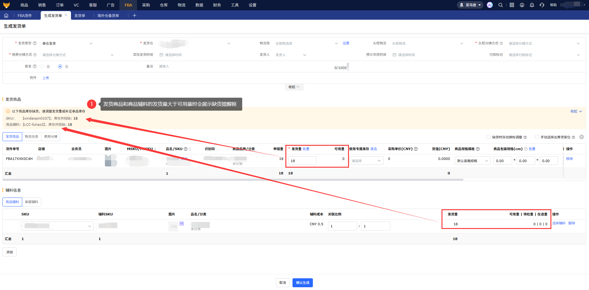Open the 头程物流 dropdown

[x=427, y=43]
